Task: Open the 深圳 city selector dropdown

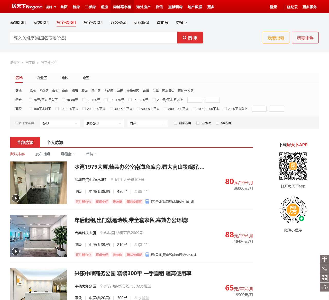Action: coord(51,7)
